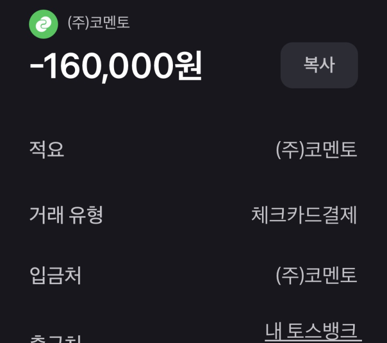
Task: Click the 원 currency character in amount
Action: (189, 66)
